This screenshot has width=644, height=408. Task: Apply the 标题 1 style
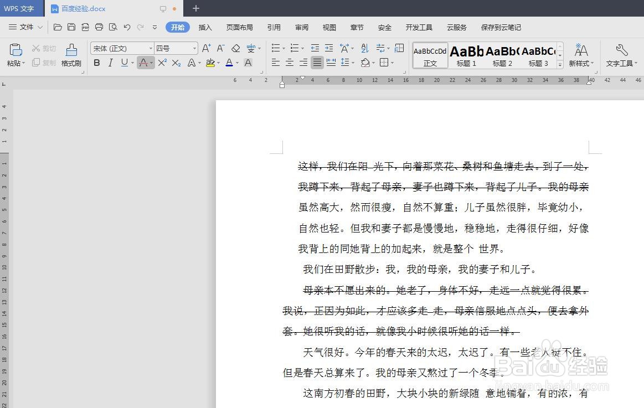click(466, 54)
